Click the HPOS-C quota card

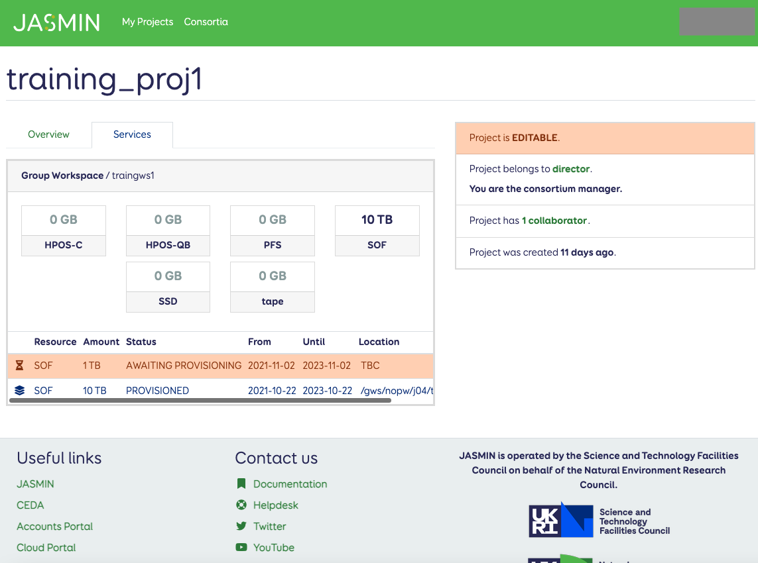tap(63, 230)
